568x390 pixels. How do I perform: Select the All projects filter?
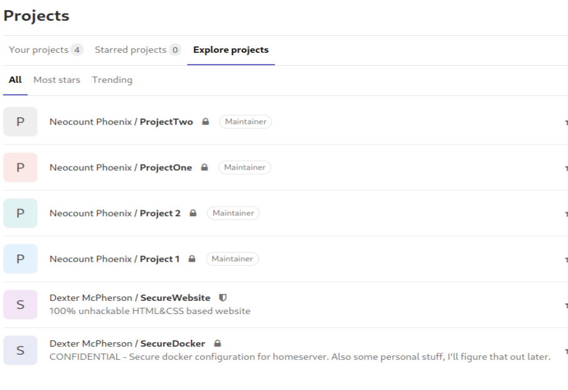pyautogui.click(x=15, y=80)
